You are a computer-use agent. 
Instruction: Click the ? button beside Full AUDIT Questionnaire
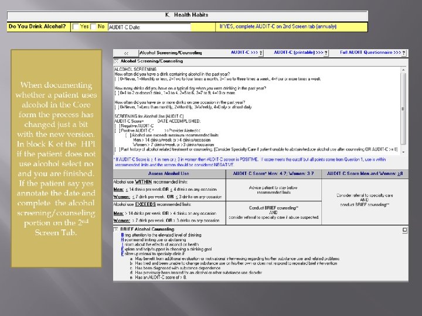(404, 53)
